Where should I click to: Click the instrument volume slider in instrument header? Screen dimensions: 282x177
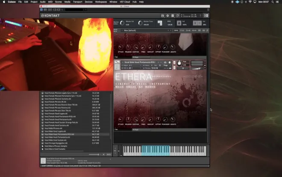click(x=197, y=68)
